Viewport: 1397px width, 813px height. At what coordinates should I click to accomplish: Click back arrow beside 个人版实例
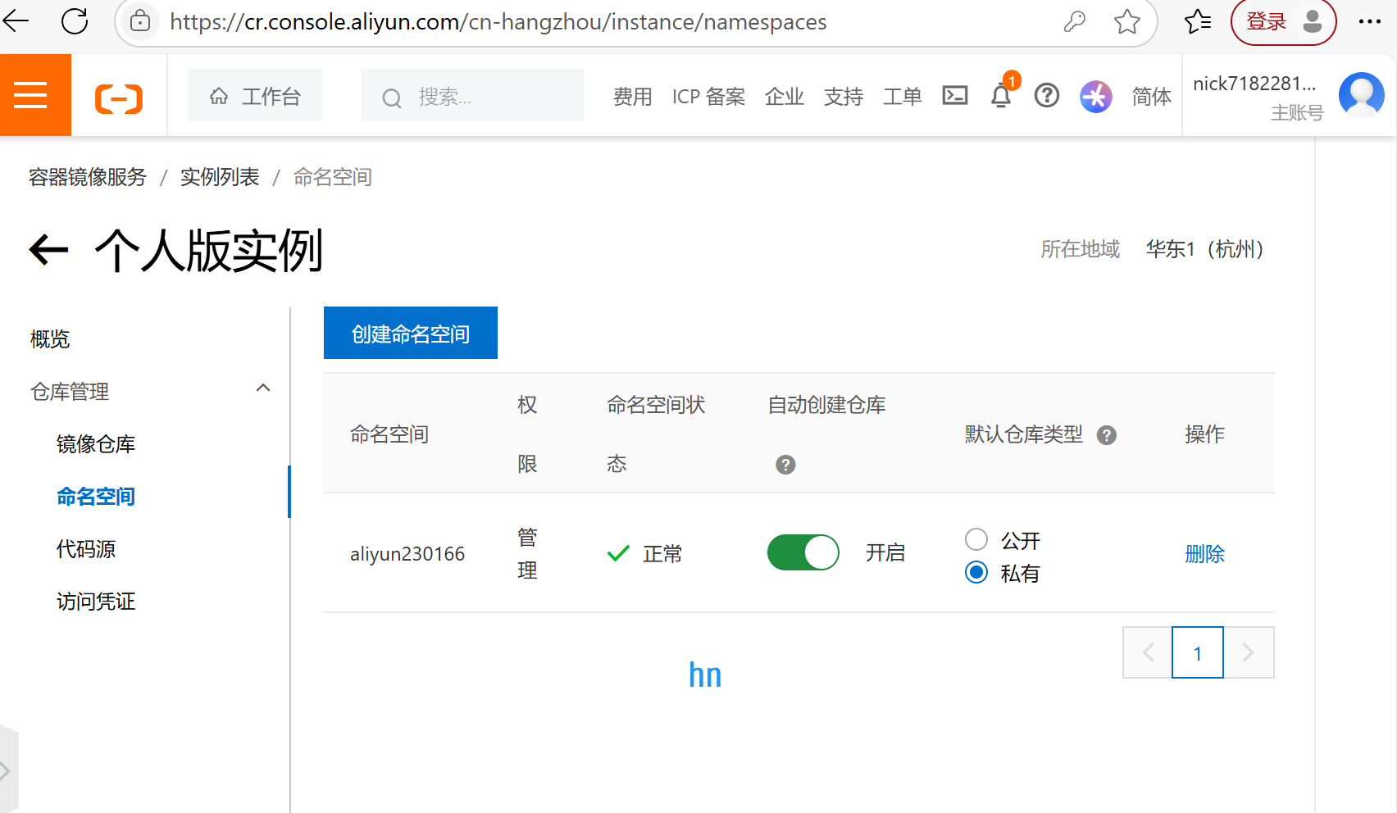tap(48, 250)
